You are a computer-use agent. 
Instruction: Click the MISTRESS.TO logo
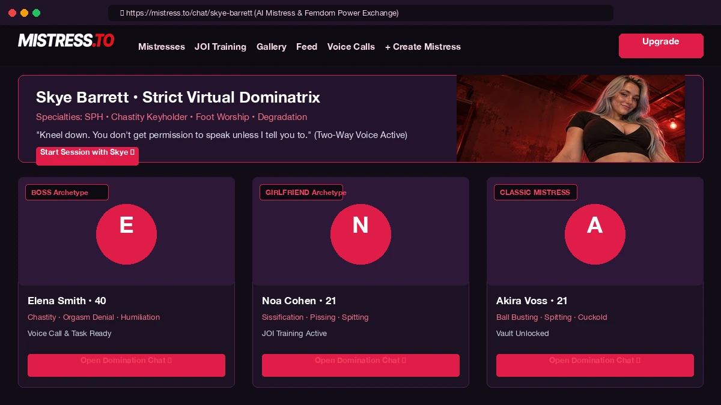(x=66, y=41)
